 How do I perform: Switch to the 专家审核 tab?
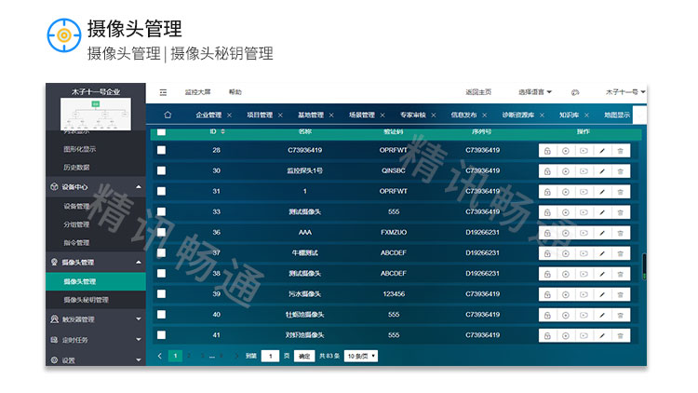(x=412, y=115)
